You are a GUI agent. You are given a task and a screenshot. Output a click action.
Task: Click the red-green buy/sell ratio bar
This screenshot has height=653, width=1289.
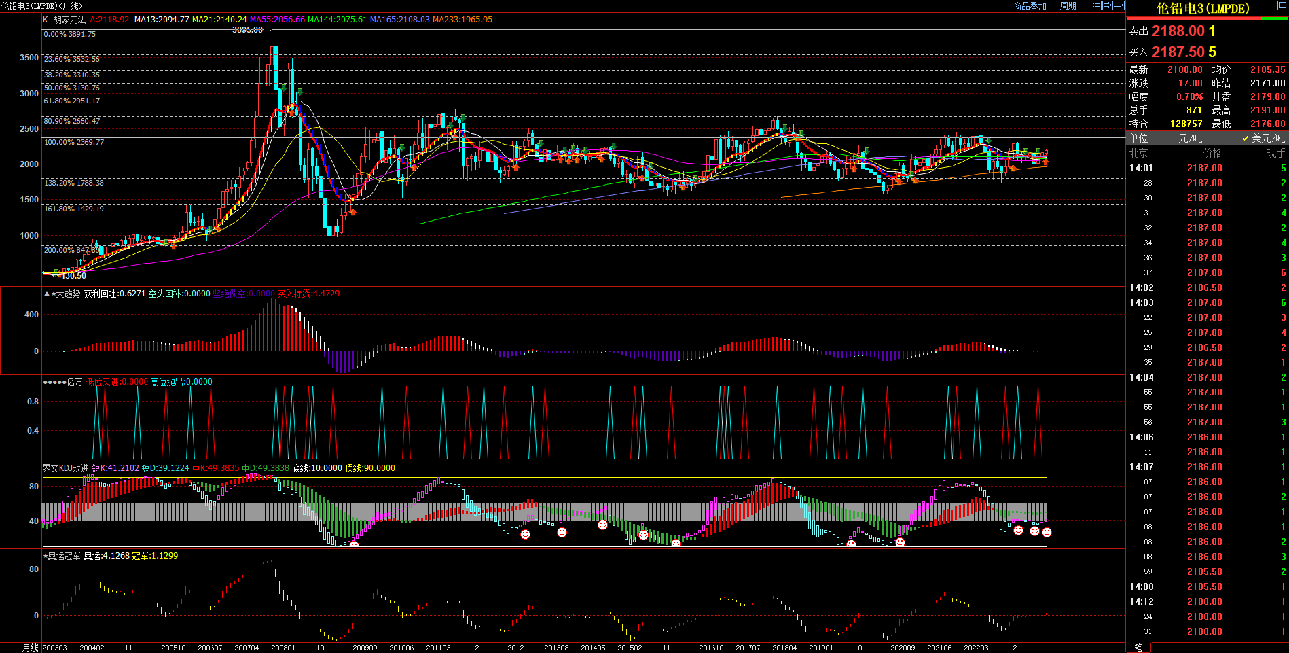1207,18
